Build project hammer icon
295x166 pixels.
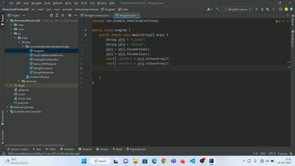click(x=218, y=9)
